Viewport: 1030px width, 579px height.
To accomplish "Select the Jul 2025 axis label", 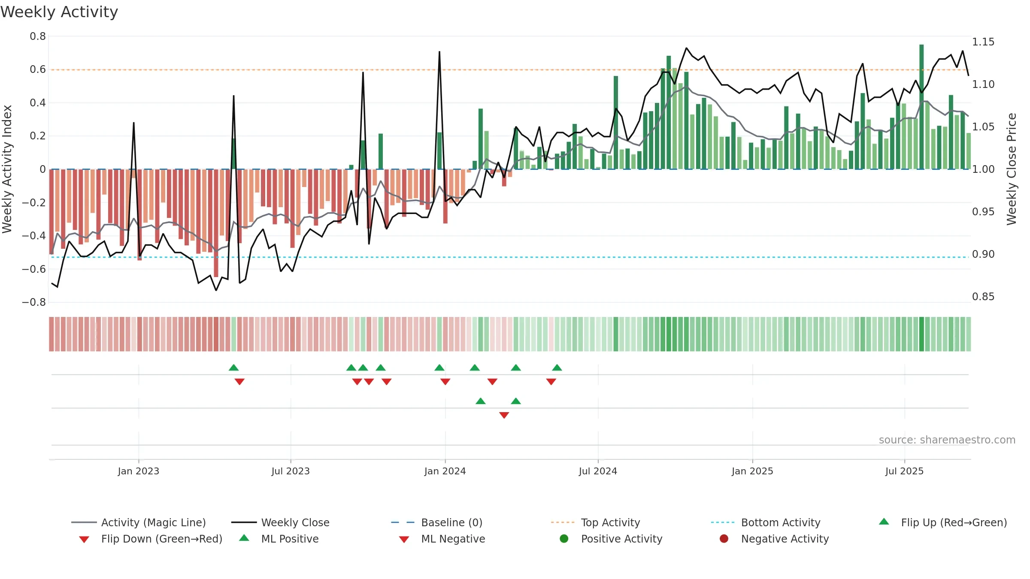I will (904, 471).
